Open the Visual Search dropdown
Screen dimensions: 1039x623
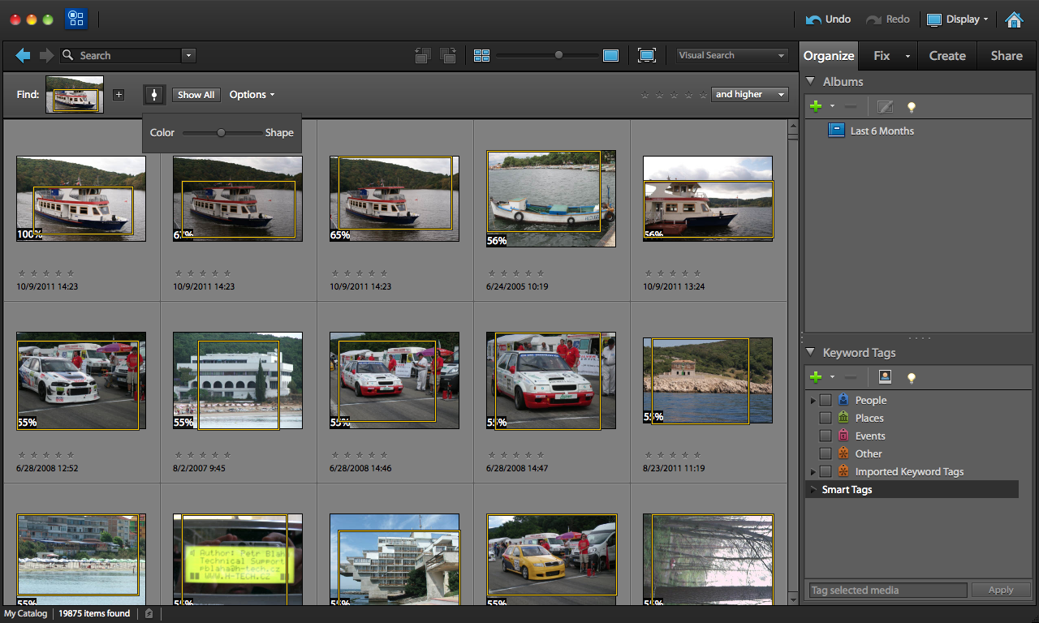click(732, 55)
